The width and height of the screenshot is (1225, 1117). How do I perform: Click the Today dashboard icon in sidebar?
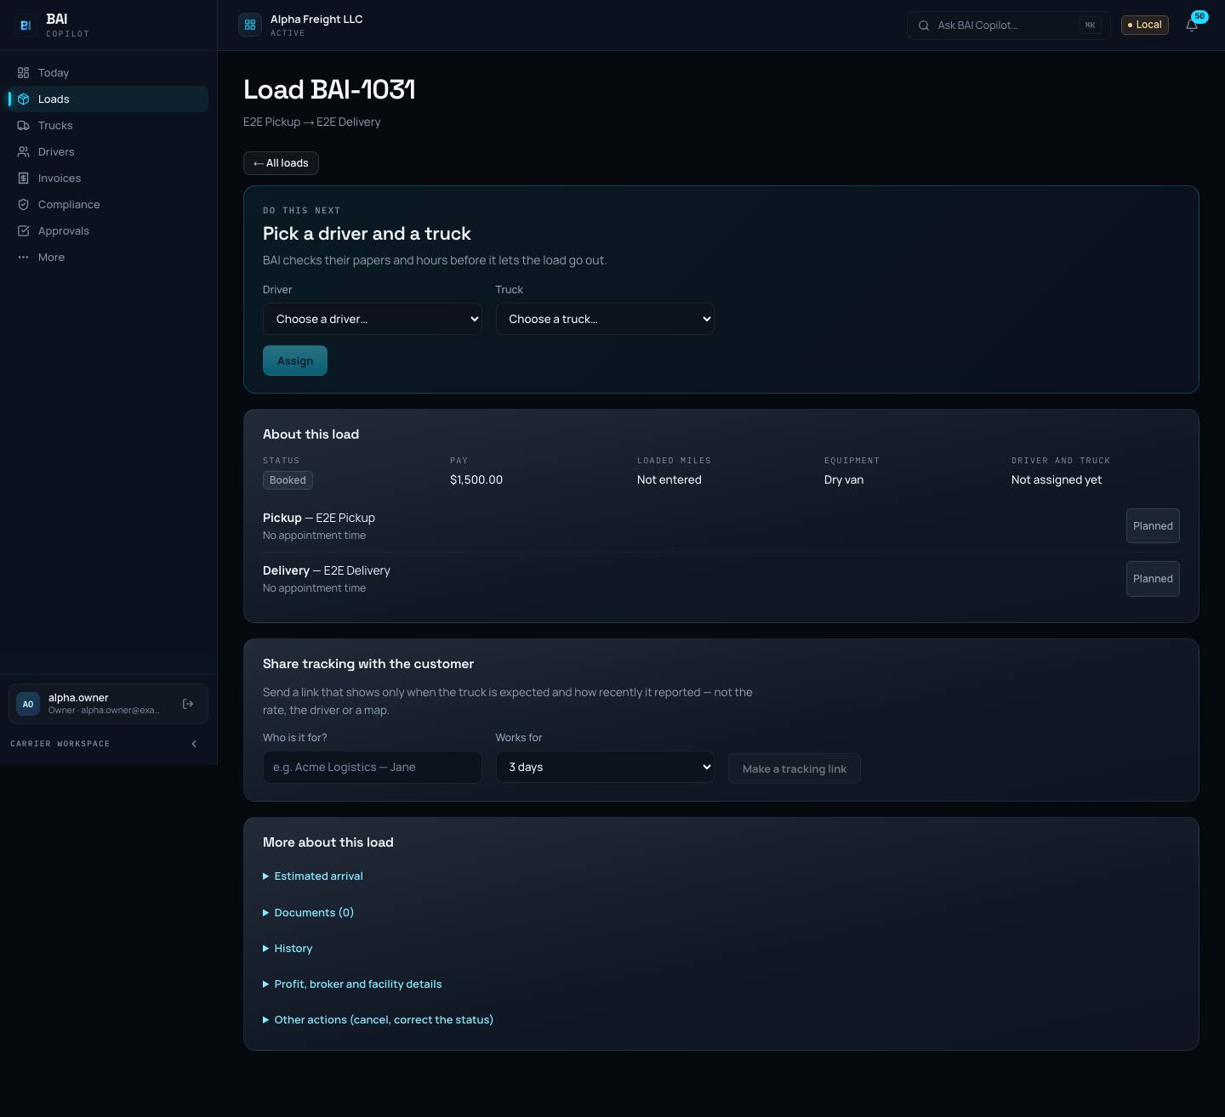tap(23, 73)
